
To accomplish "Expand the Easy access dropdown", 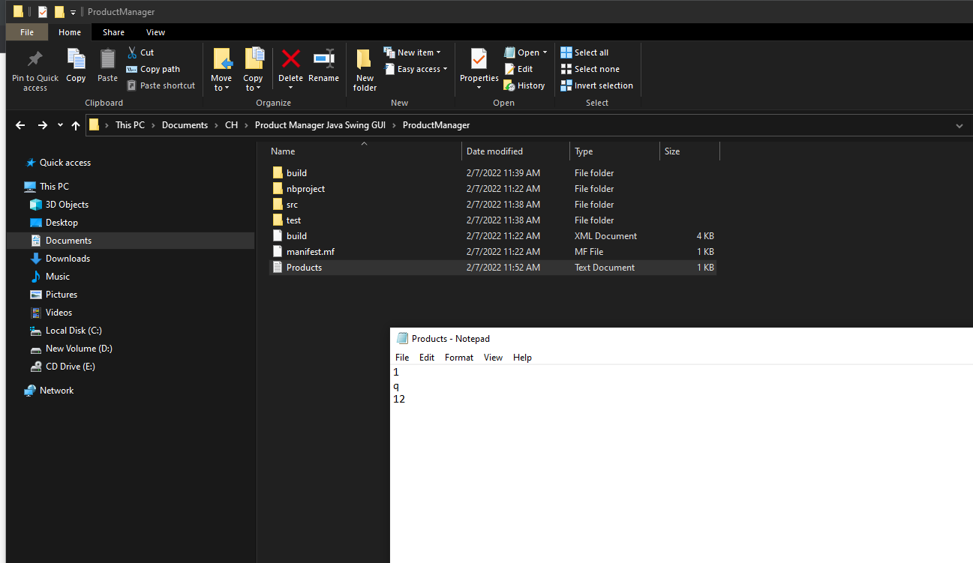I will [417, 68].
